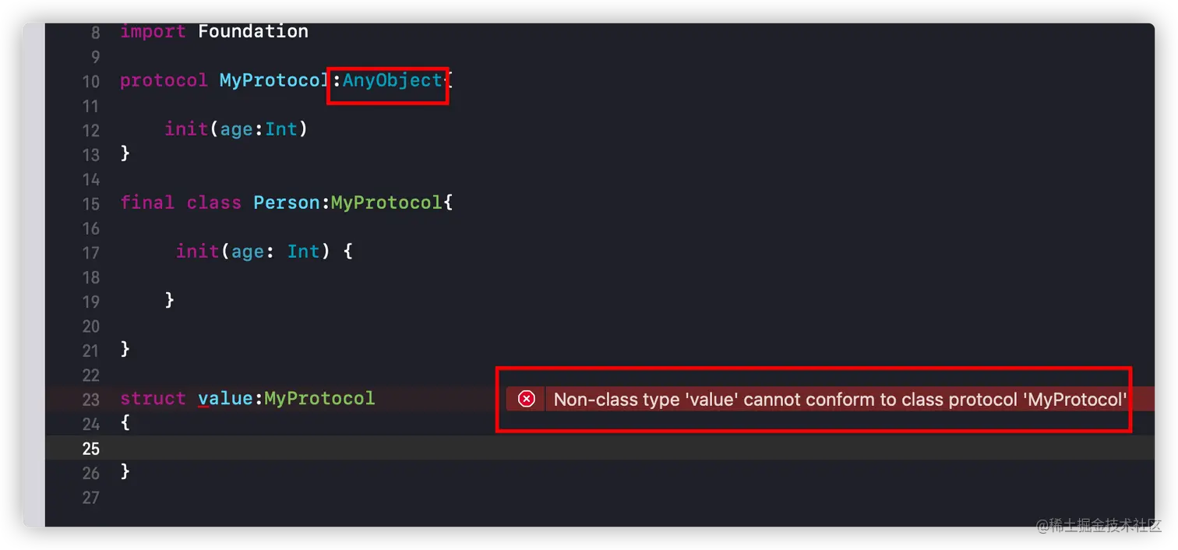Click the red error icon on line 23
This screenshot has width=1178, height=550.
527,399
